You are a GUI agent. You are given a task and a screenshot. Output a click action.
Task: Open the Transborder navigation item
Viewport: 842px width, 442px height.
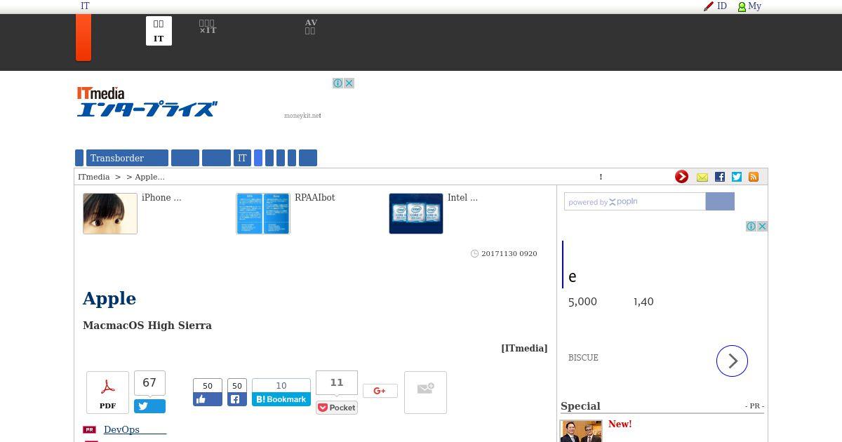[127, 158]
